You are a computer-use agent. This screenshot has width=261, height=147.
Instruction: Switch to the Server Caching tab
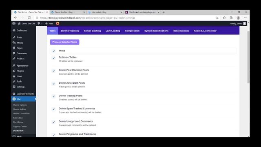coord(93,31)
